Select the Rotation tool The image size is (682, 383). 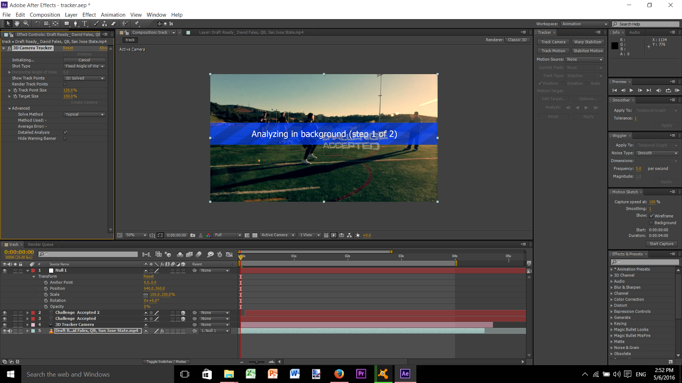point(38,24)
